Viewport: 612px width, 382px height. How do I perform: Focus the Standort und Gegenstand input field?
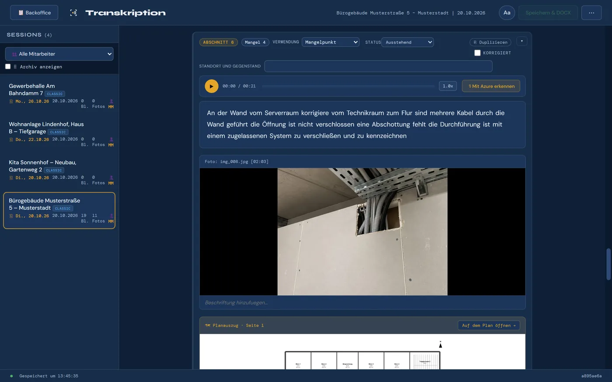(378, 66)
